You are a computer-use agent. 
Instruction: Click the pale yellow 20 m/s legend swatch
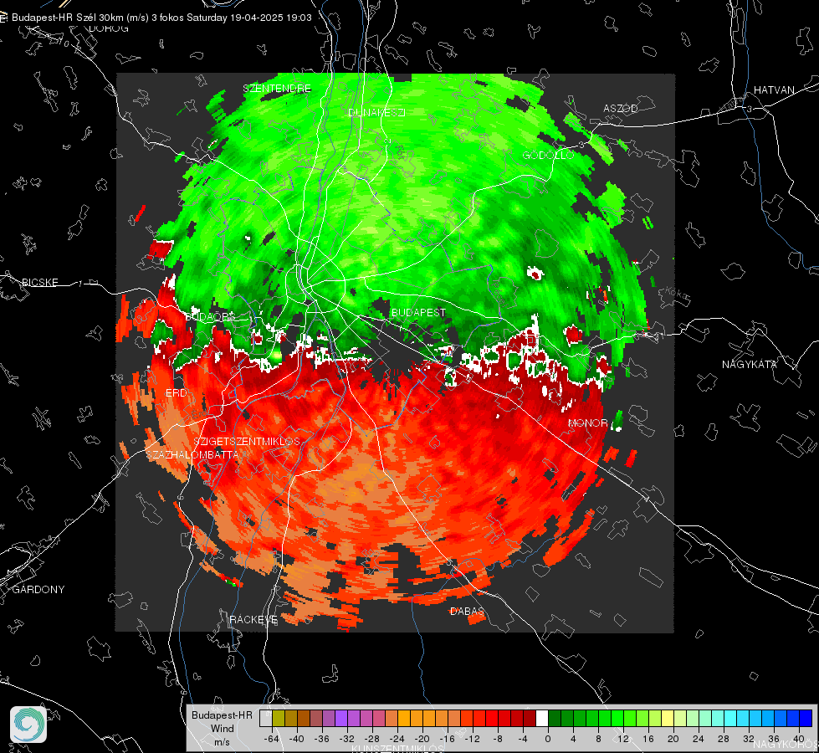click(668, 718)
